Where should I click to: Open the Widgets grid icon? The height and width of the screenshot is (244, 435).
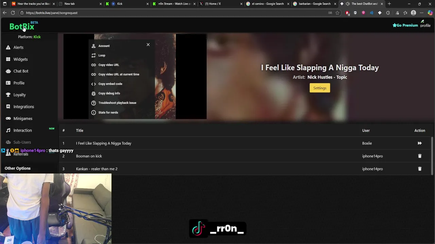point(8,59)
